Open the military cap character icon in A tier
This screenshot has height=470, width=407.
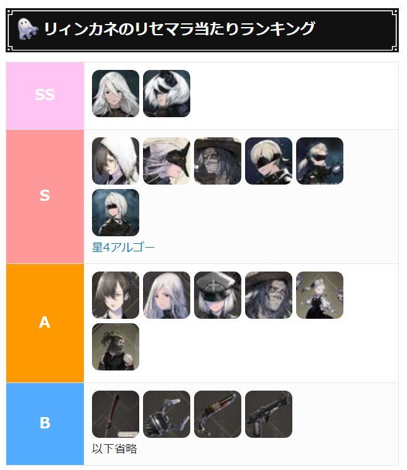click(217, 295)
